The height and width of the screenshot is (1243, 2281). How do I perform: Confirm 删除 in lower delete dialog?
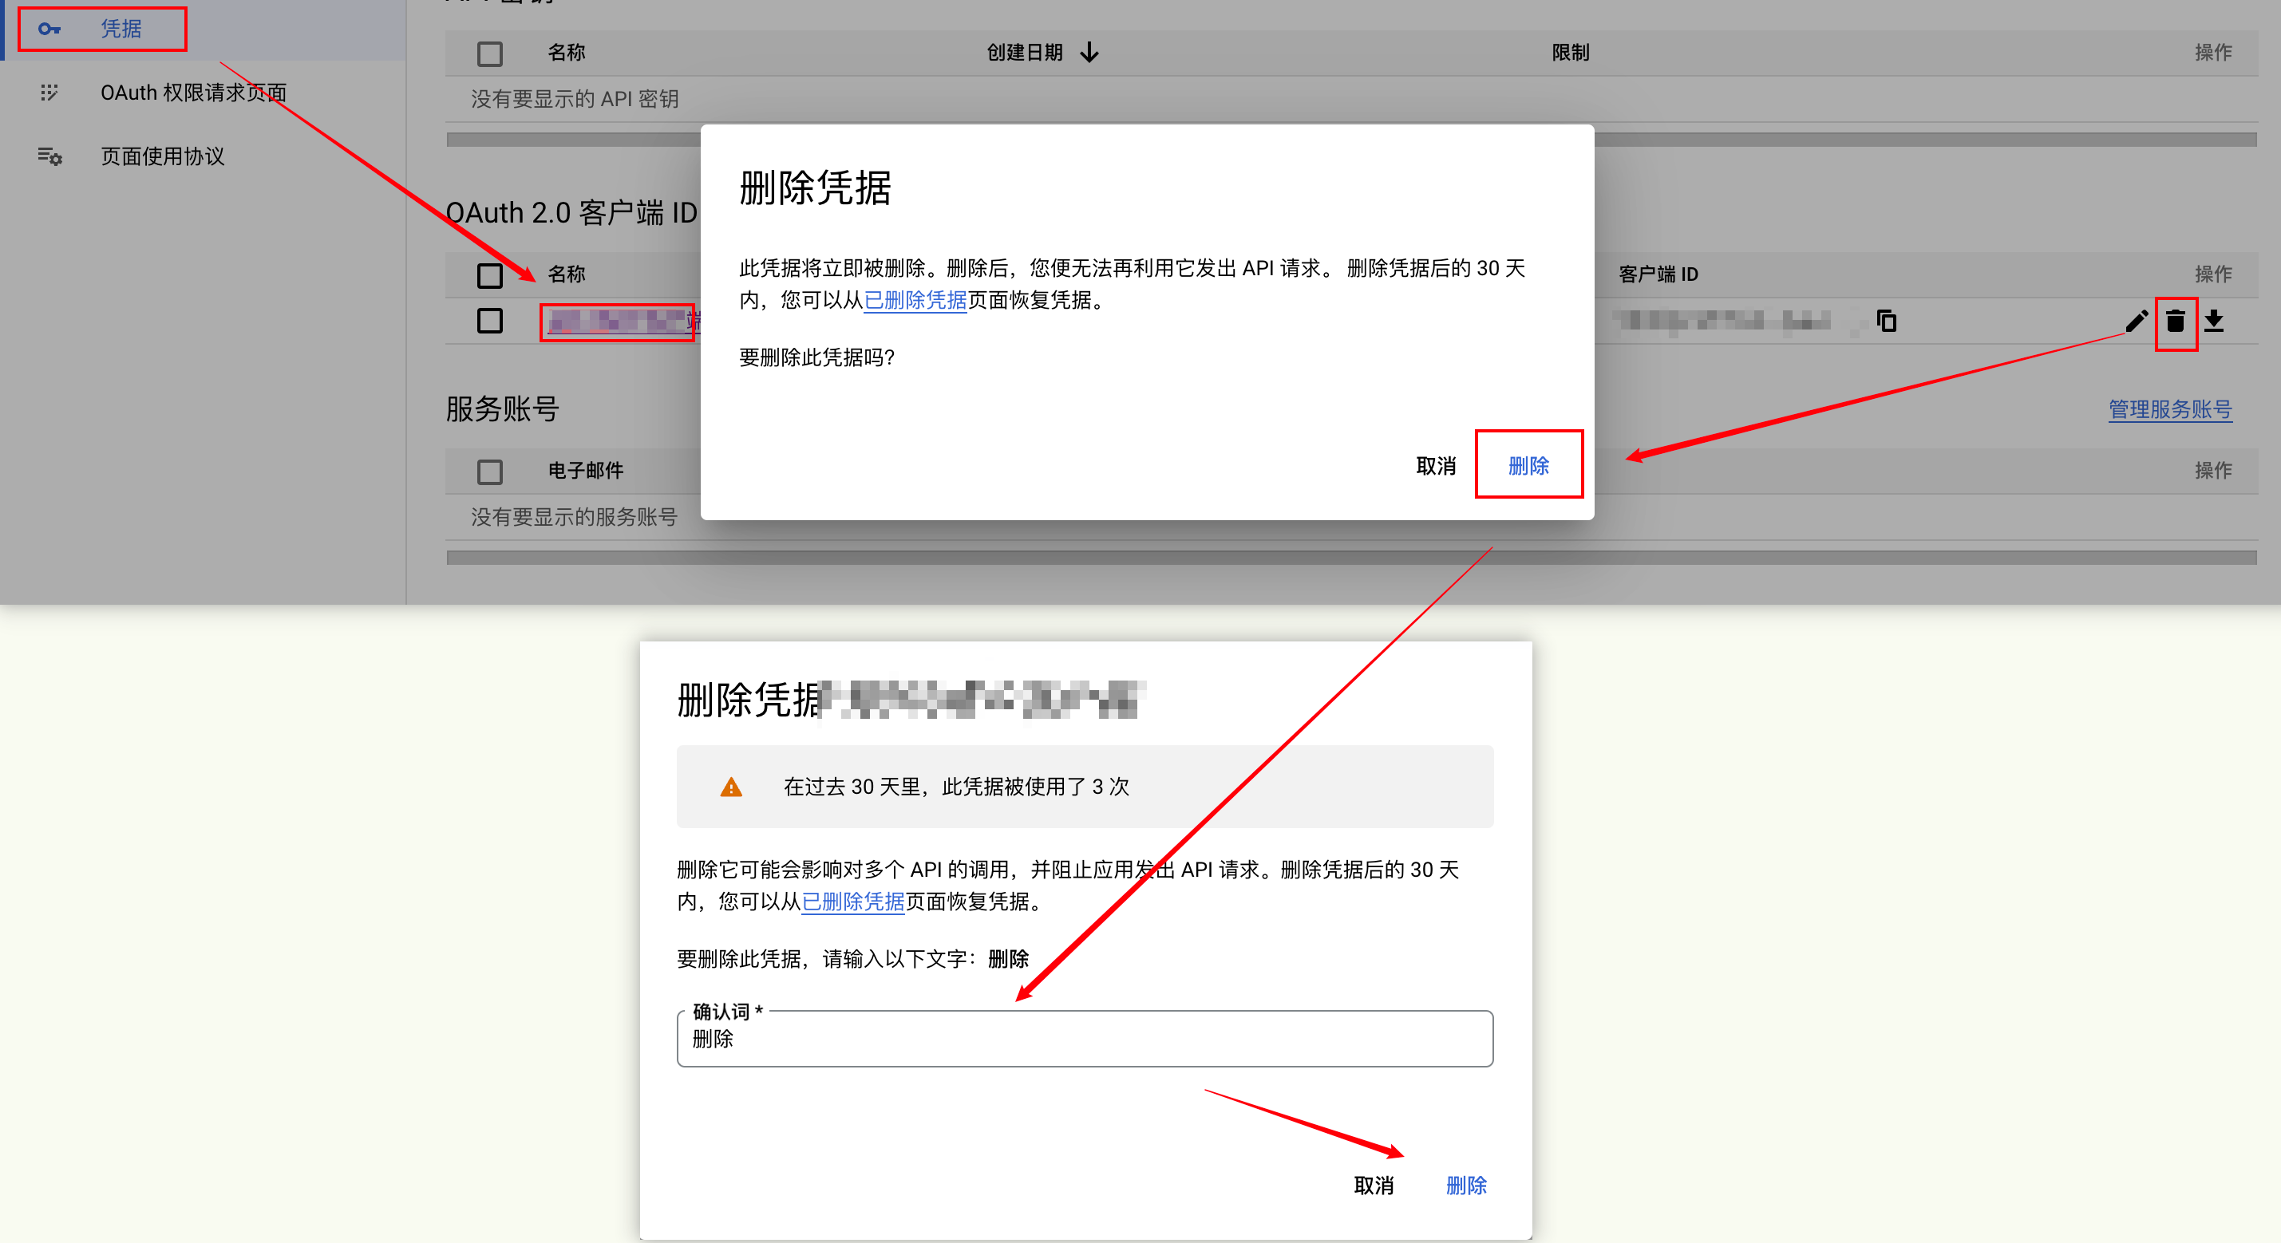pos(1466,1186)
